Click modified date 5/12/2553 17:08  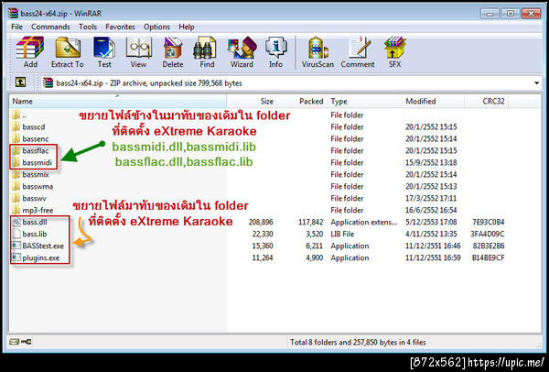[x=431, y=222]
